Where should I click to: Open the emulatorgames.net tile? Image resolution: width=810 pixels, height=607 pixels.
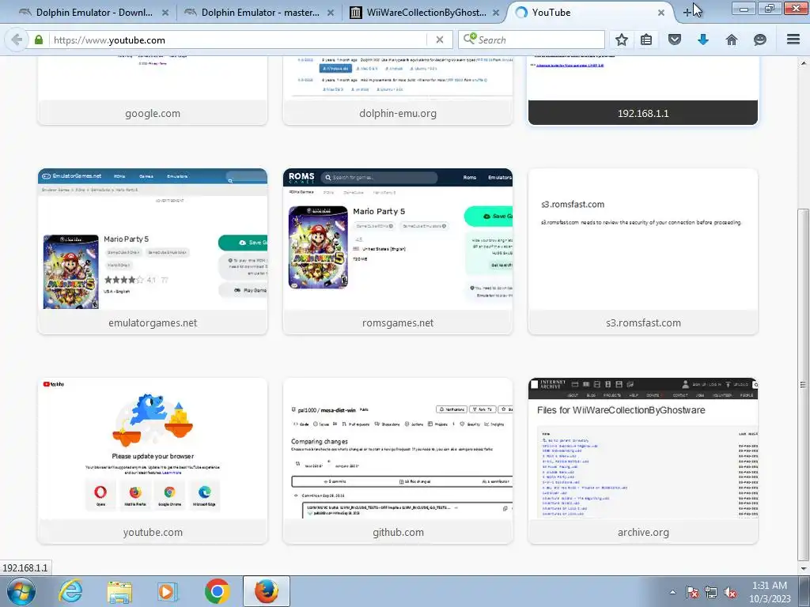pyautogui.click(x=153, y=251)
